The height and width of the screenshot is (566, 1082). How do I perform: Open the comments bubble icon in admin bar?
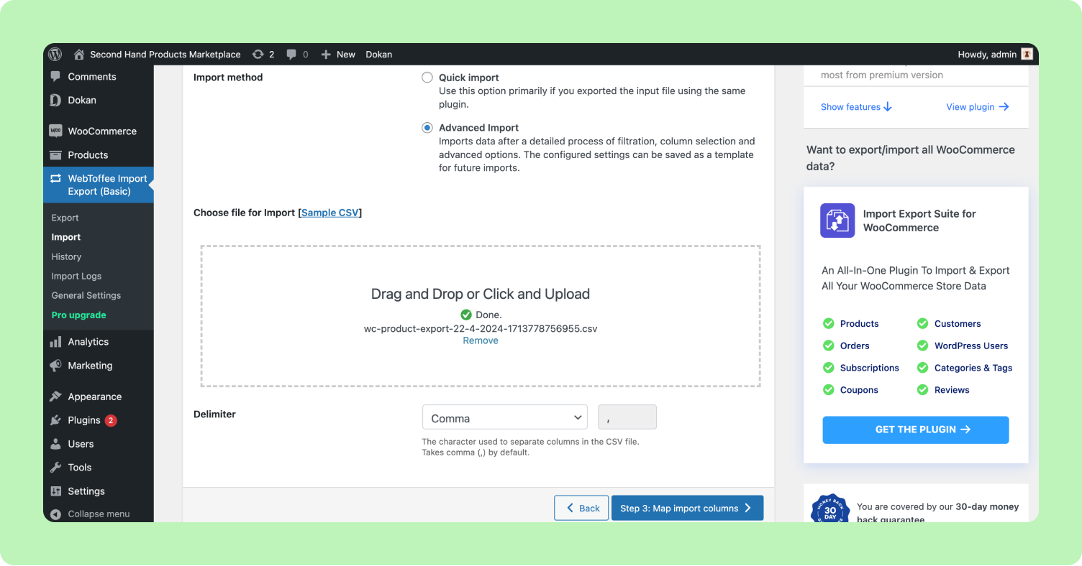[291, 54]
